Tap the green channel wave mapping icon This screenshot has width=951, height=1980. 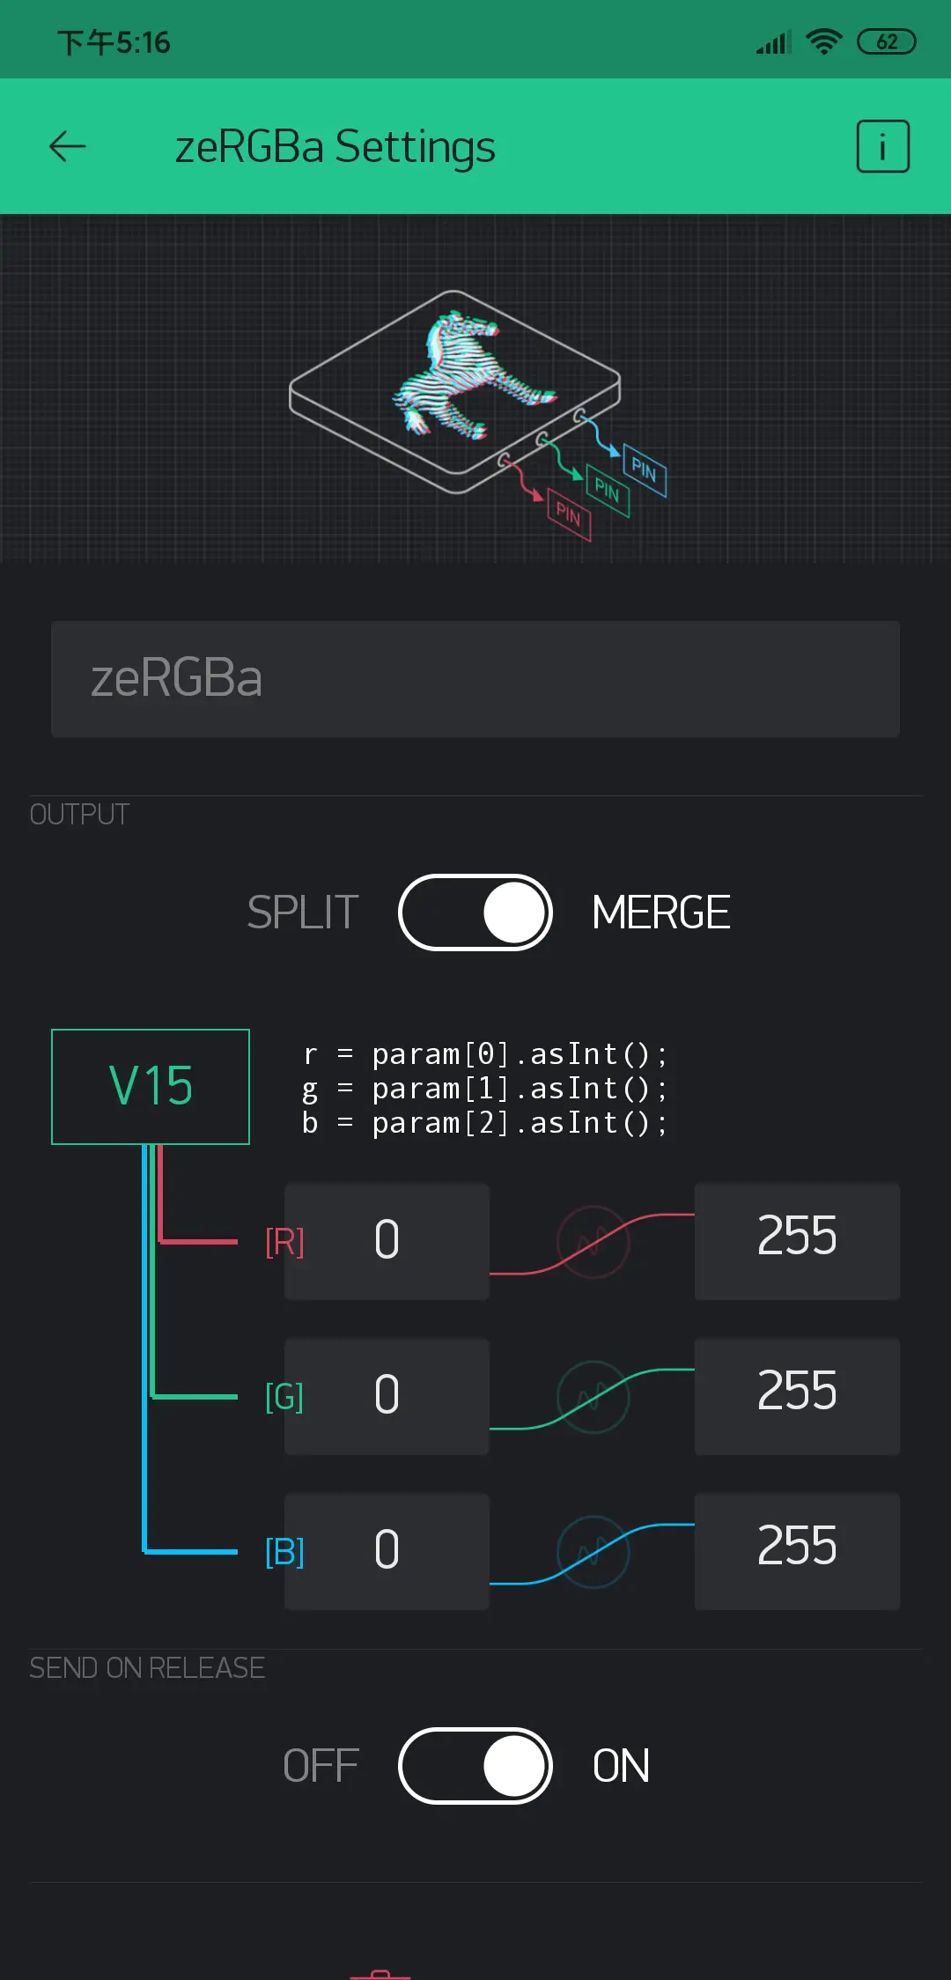tap(593, 1397)
